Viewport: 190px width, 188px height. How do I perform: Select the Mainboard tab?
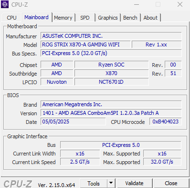tap(36, 17)
